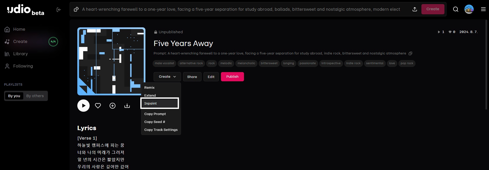Play the Five Years Away track
The image size is (489, 170).
coord(83,106)
